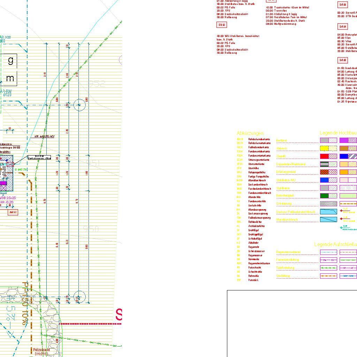Click the Trennvlies layer text
Screen dimensions: 357x357
coord(281,11)
